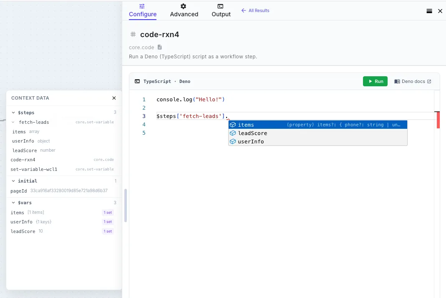Screen dimensions: 446x298
Task: Collapse the $steps section in Context Data
Action: (x=13, y=113)
